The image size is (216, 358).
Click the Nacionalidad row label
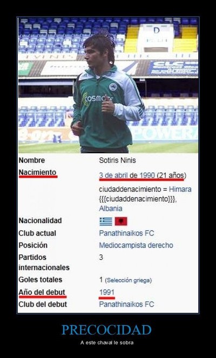pos(40,221)
